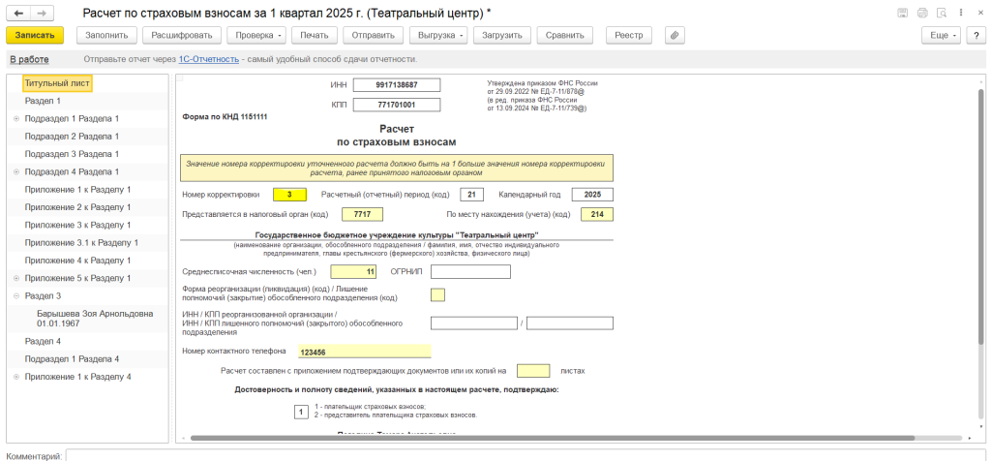
Task: Collapse the Раздел 3 tree node
Action: click(15, 295)
